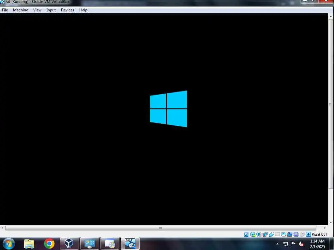Open the clock showing 1:14 AM
Viewport: 334px width, 250px height.
tap(317, 244)
